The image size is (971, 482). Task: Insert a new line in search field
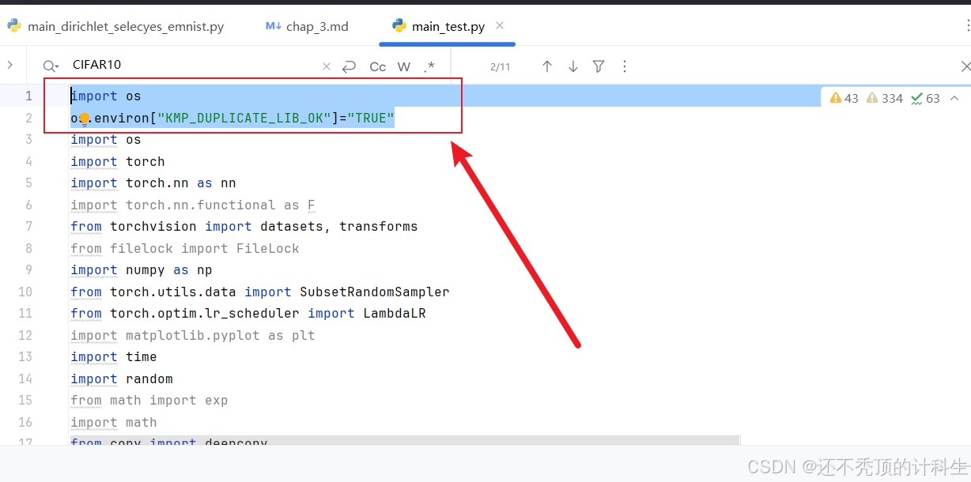349,66
